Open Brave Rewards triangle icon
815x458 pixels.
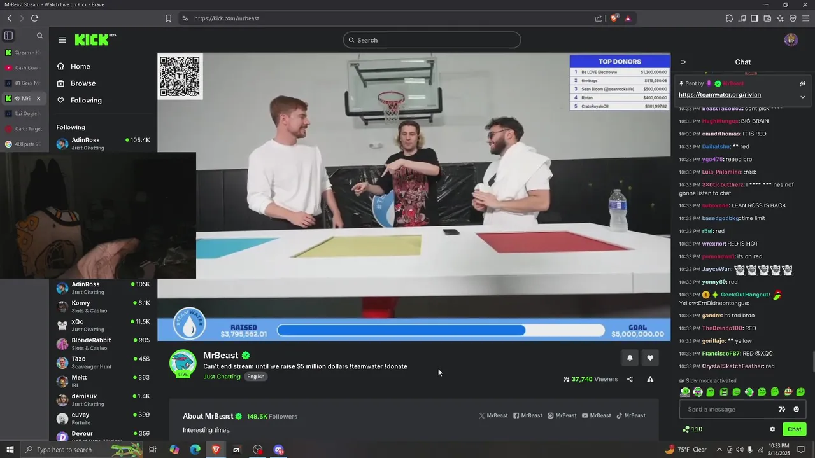628,18
